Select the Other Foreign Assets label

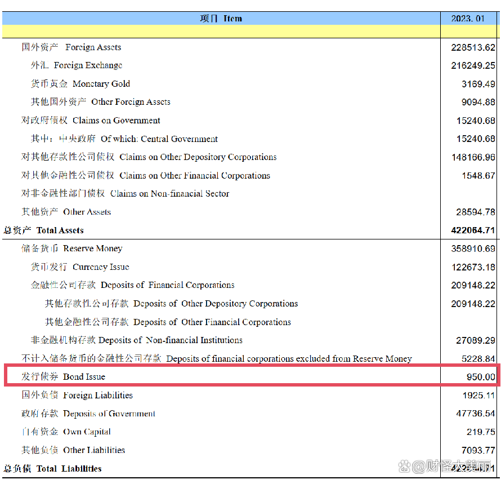pyautogui.click(x=100, y=102)
